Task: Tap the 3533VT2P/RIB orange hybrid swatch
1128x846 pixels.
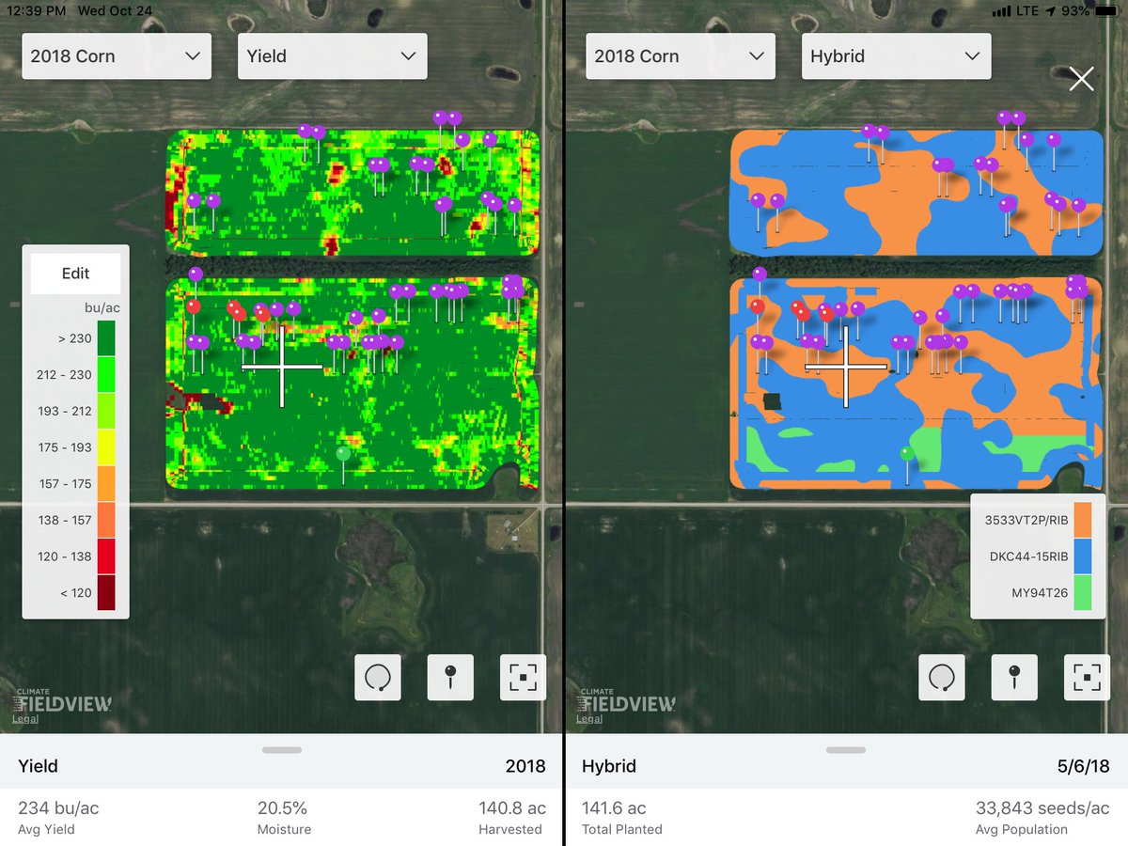Action: point(1083,519)
